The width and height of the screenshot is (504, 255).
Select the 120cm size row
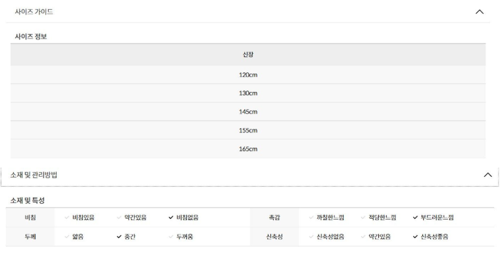[x=248, y=75]
